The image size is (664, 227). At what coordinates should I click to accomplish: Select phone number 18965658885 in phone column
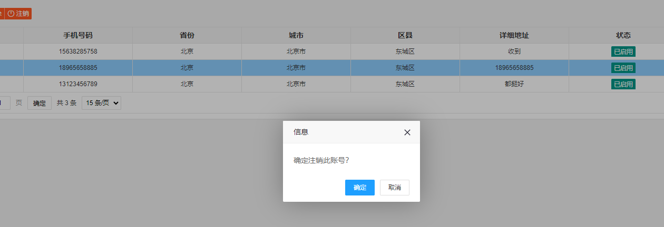click(78, 68)
